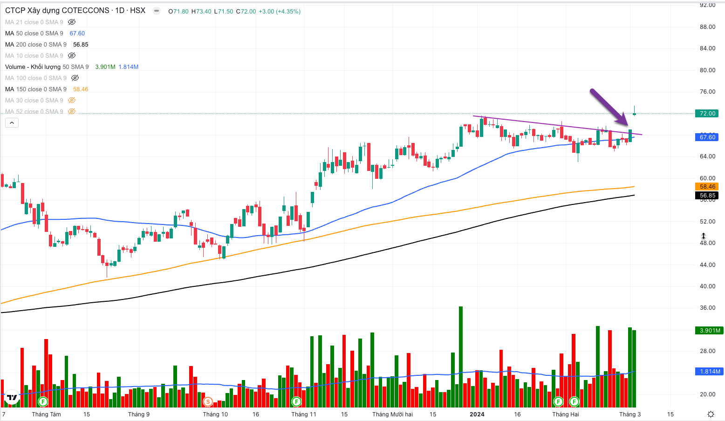Click the 92.00 label on price scale
The width and height of the screenshot is (725, 421).
point(707,5)
